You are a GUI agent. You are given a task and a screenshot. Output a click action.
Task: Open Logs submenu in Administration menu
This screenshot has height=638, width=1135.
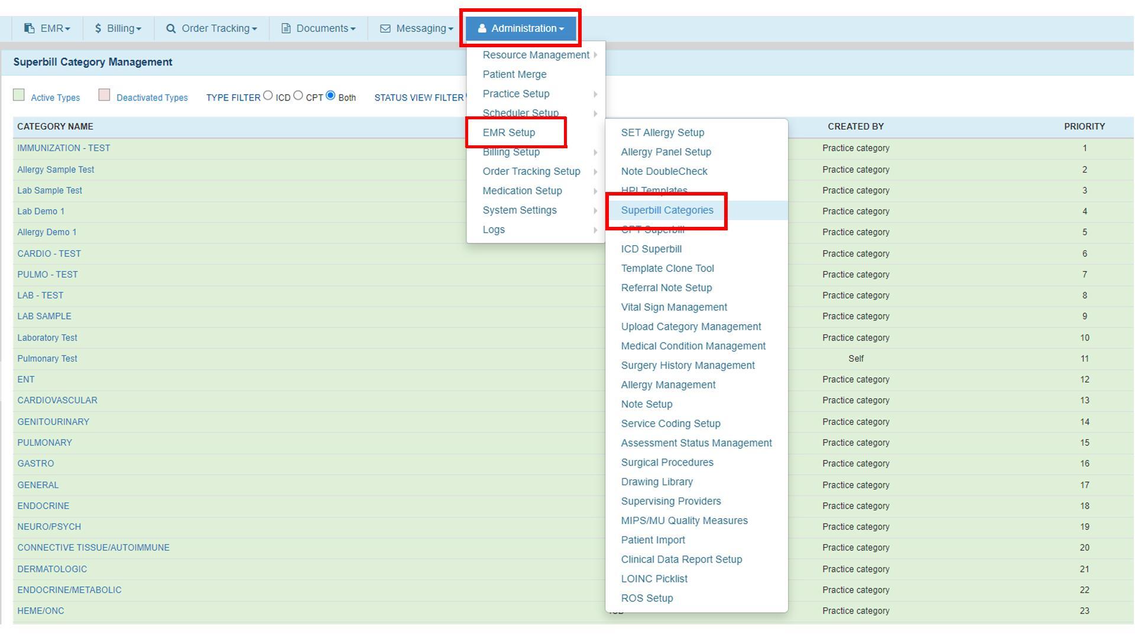point(494,230)
